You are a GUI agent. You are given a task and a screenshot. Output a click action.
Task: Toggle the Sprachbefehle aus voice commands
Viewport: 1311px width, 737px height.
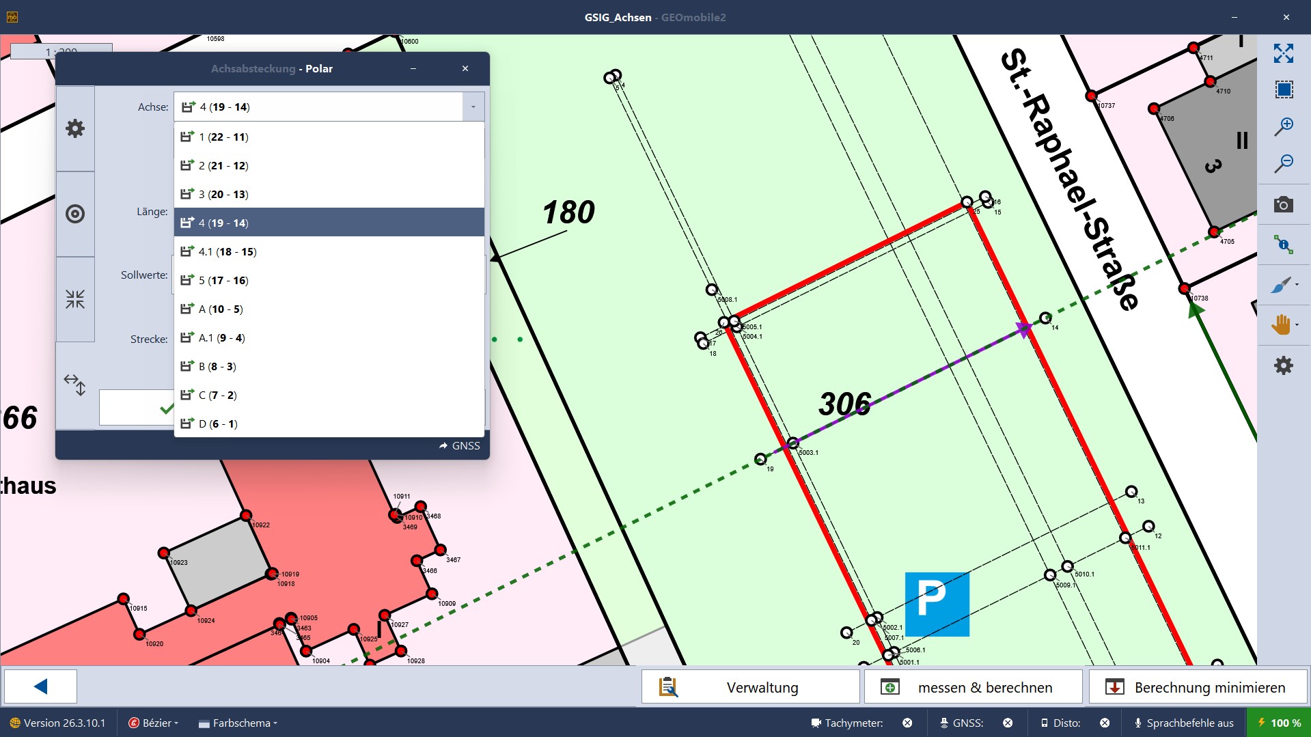pyautogui.click(x=1183, y=723)
